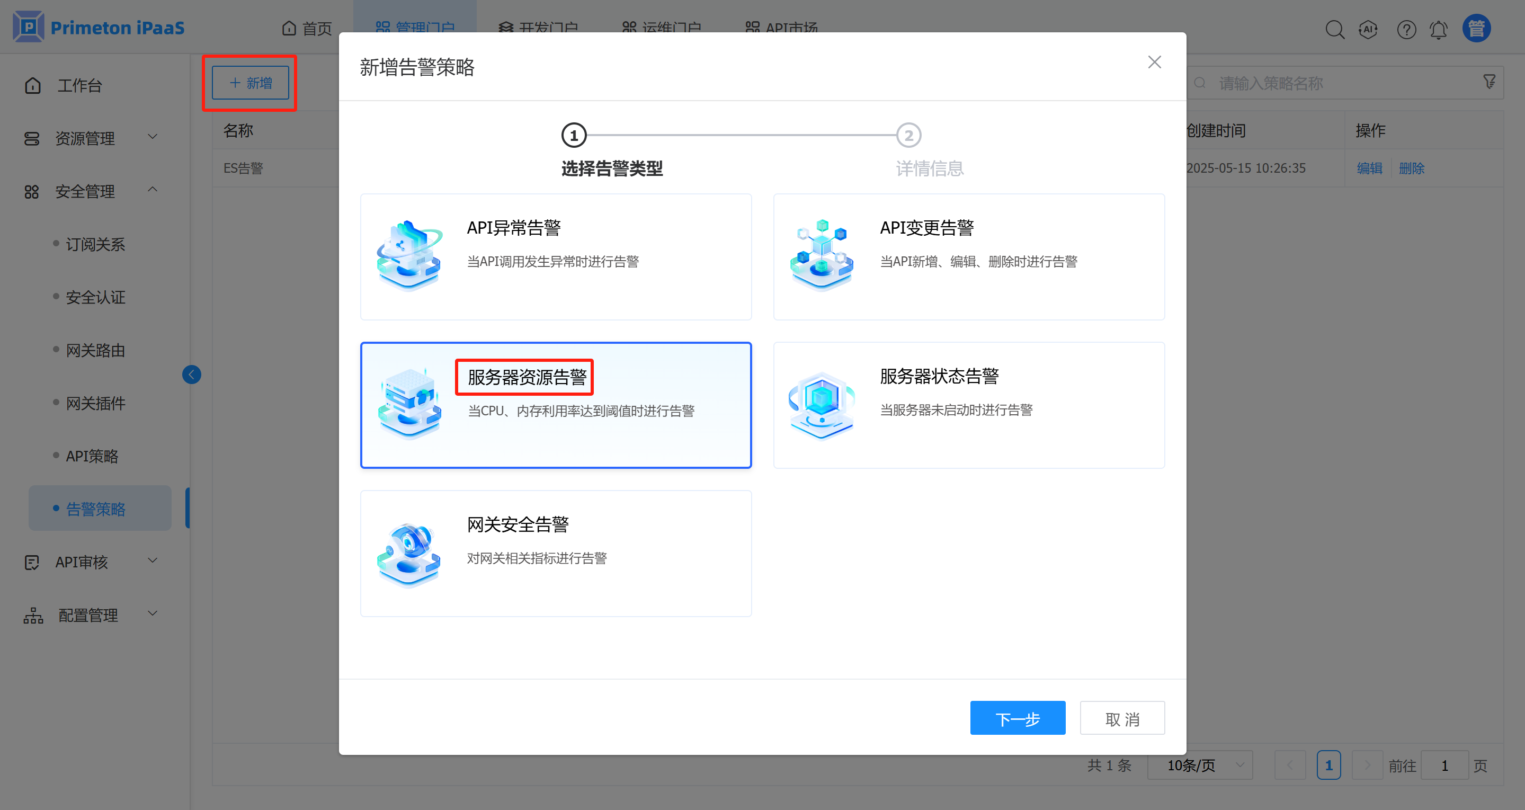Select the 服务器状态告警 type card
Screen dimensions: 1525x810
tap(968, 405)
